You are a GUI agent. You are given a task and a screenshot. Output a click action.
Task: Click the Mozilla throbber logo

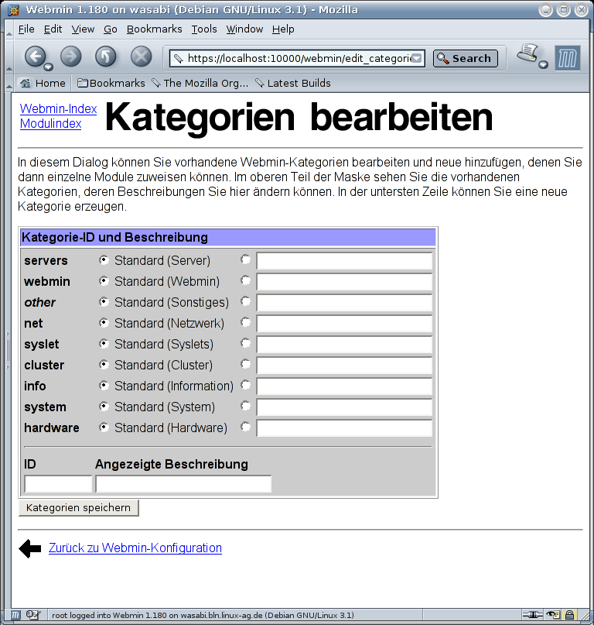coord(568,58)
